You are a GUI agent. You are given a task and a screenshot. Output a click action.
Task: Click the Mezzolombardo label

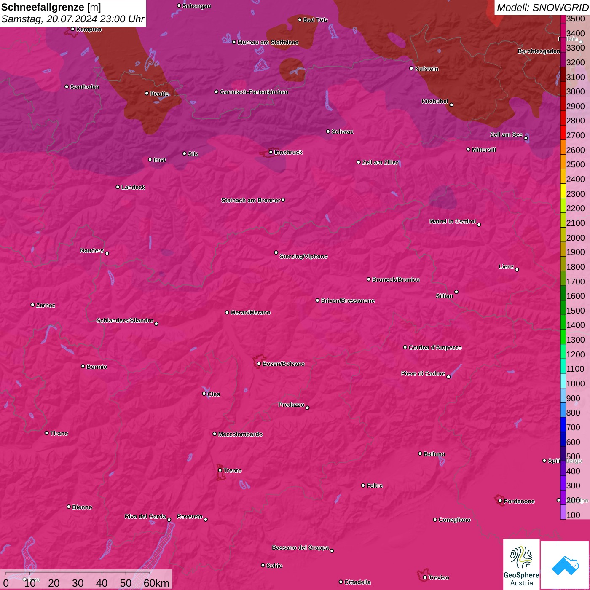240,434
